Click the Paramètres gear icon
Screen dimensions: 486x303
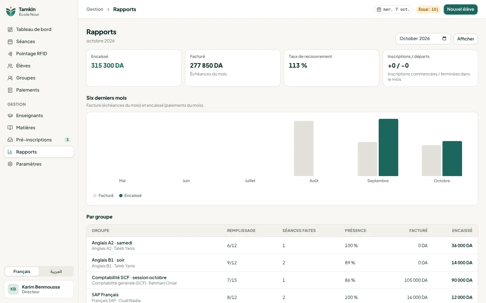(10, 164)
